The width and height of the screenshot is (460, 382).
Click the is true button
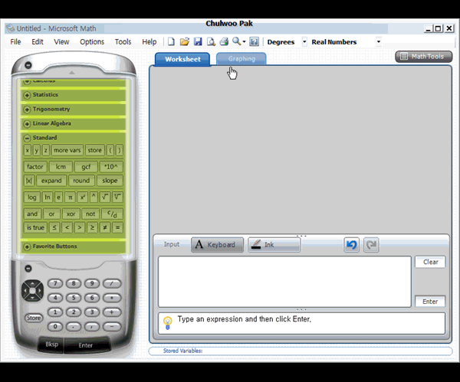[x=35, y=227]
